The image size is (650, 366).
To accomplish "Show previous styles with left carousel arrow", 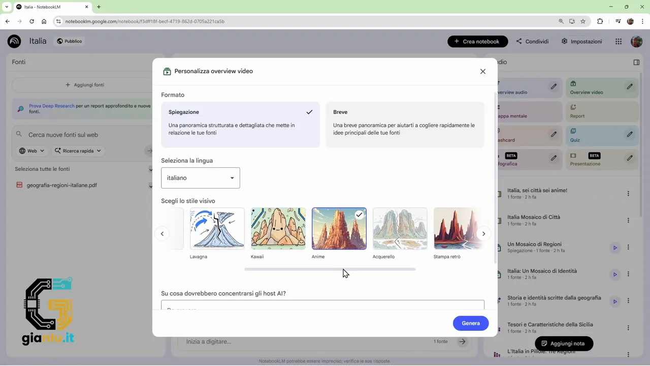I will tap(162, 234).
